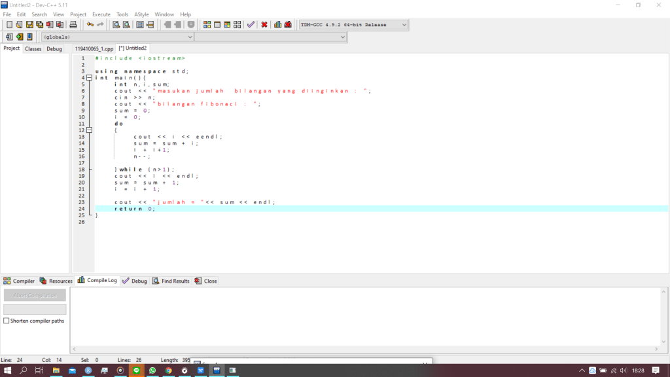Screen dimensions: 670x377
Task: Click the purple checkmark syntax check icon
Action: click(x=251, y=25)
